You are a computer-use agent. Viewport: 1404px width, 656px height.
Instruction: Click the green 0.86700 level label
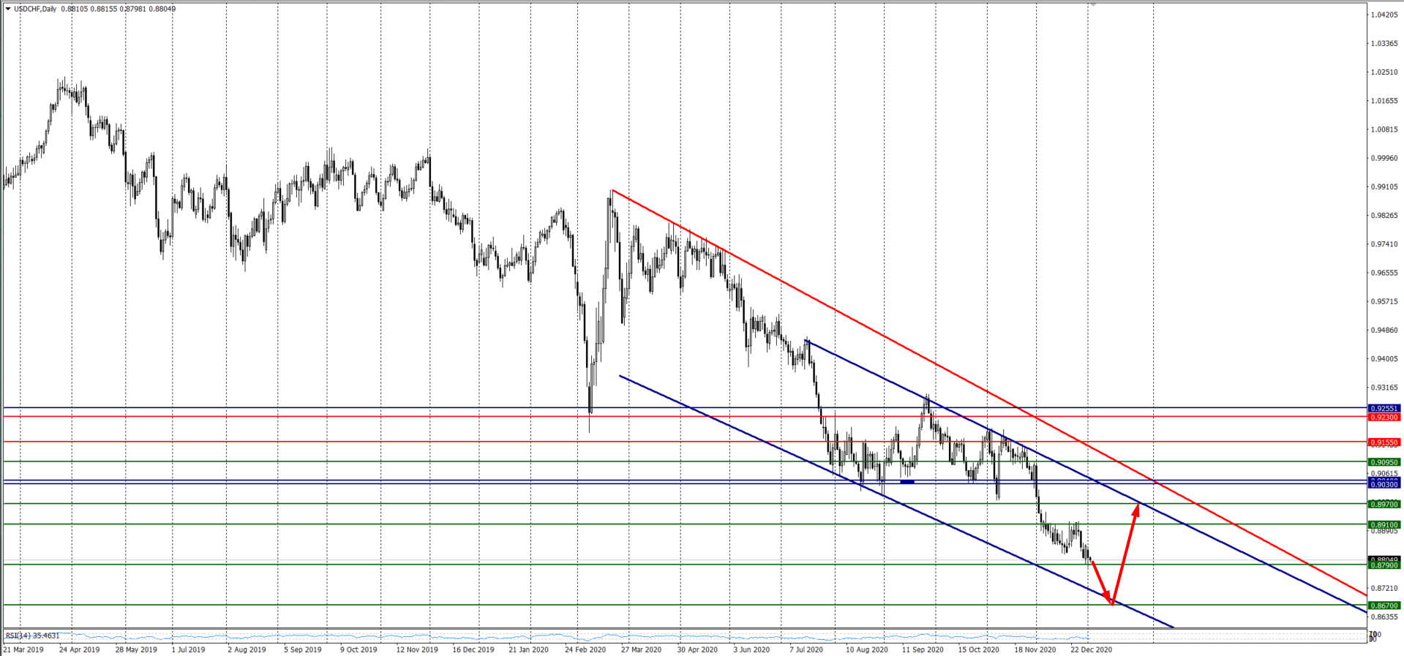tap(1384, 606)
